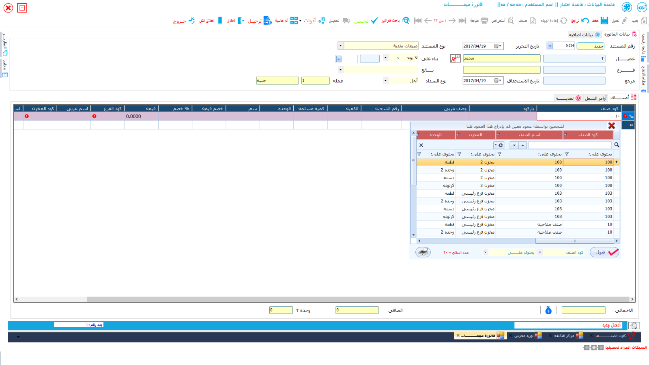
Task: Toggle the filter icon on المخزن column header
Action: 458,135
